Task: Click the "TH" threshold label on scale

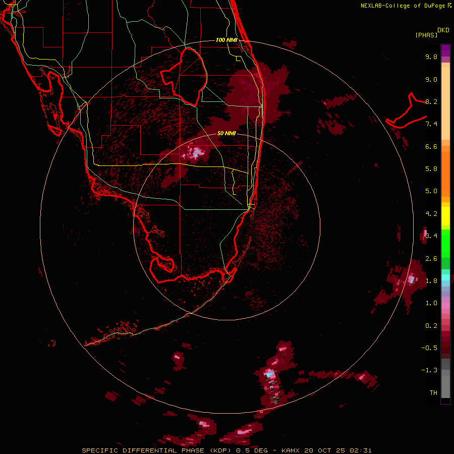Action: 433,393
